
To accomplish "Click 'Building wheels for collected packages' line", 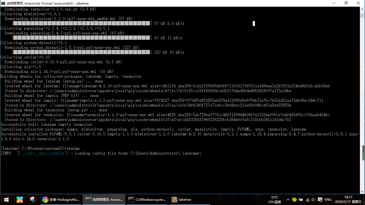I will coord(71,76).
